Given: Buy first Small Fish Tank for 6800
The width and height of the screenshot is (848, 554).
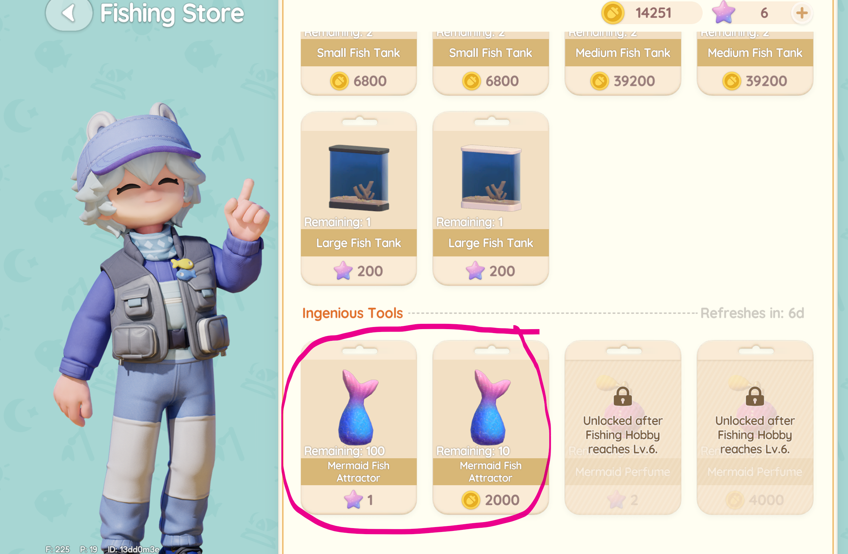Looking at the screenshot, I should pos(359,81).
